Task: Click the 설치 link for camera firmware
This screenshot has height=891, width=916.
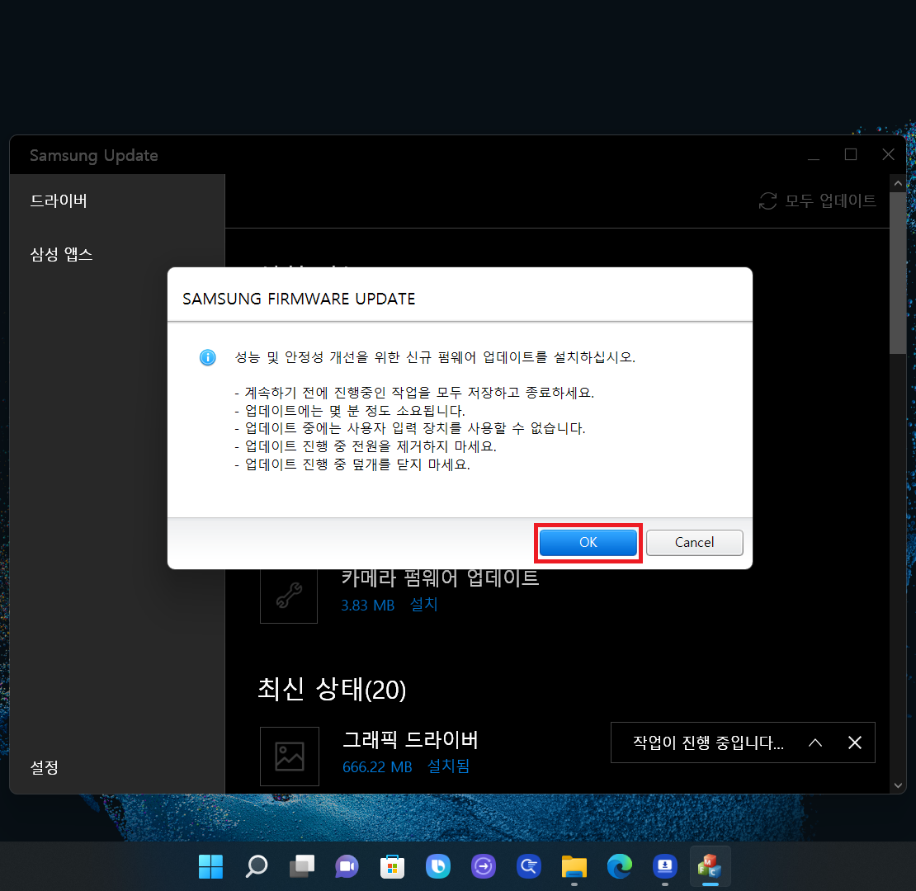Action: click(424, 605)
